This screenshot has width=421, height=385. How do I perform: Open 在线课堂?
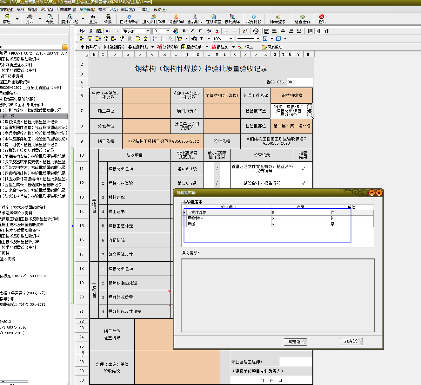coord(213,19)
